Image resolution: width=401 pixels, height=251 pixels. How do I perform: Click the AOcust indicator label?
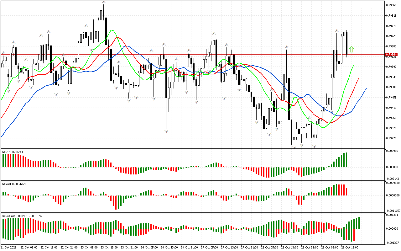coord(13,152)
